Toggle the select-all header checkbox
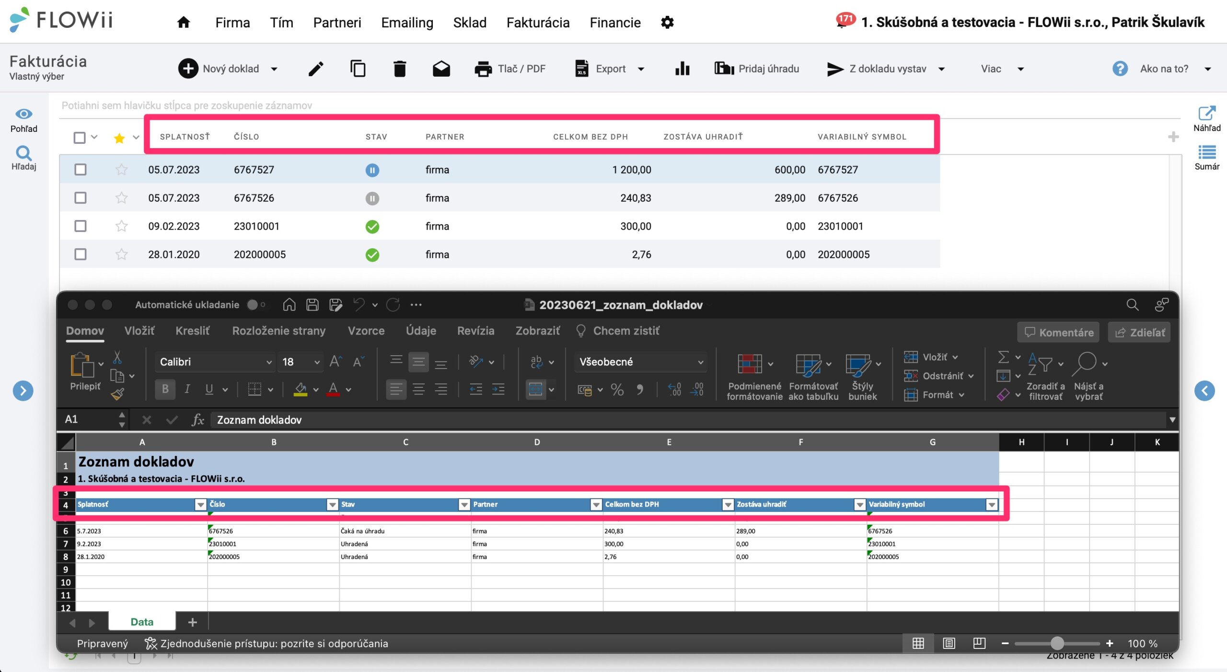Viewport: 1227px width, 672px height. (80, 138)
